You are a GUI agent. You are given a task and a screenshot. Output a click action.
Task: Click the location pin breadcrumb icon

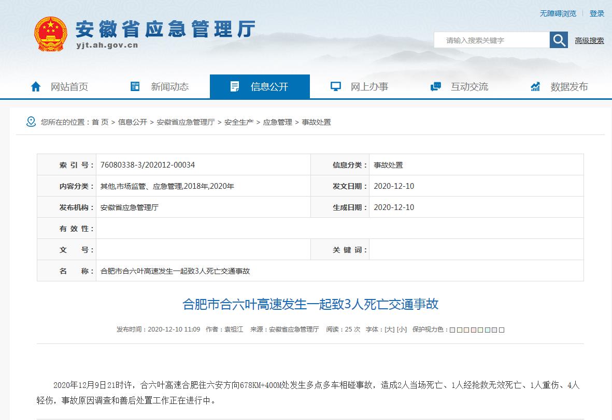(31, 122)
